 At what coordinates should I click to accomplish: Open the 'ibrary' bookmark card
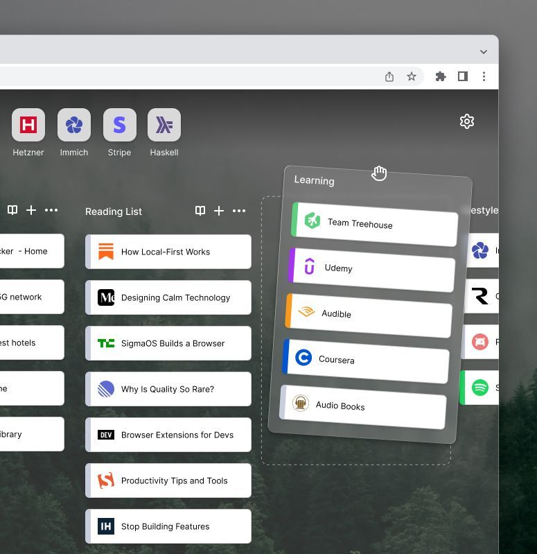pos(32,434)
